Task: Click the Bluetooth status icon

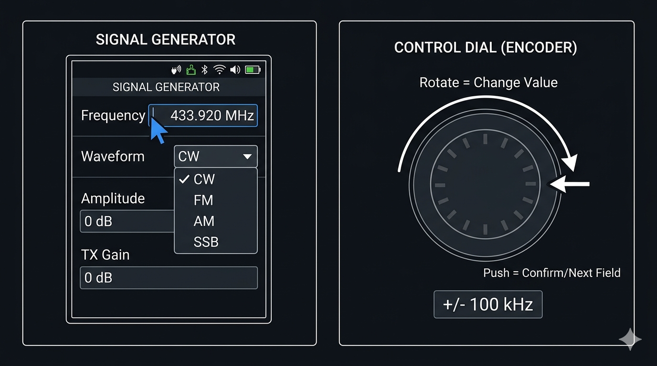Action: click(205, 70)
